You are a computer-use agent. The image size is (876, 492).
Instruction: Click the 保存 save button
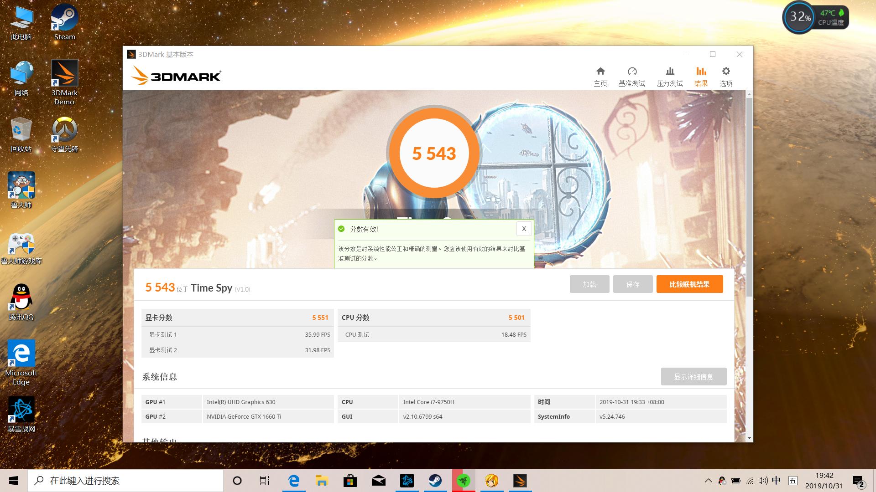(633, 284)
